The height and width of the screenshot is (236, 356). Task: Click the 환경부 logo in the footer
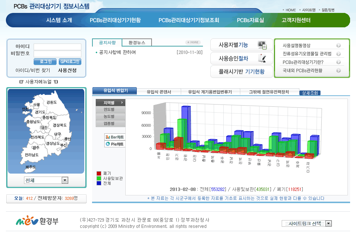[37, 221]
